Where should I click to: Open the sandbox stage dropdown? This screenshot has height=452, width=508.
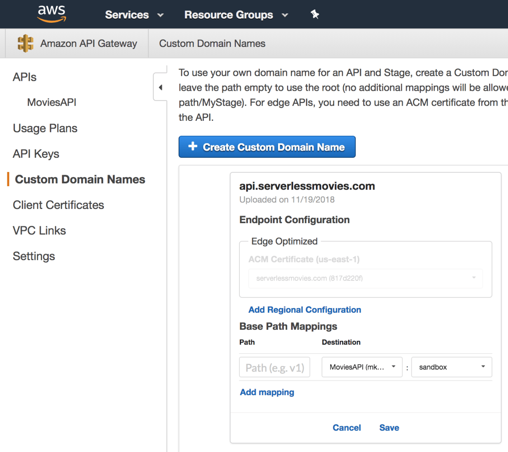(x=451, y=367)
